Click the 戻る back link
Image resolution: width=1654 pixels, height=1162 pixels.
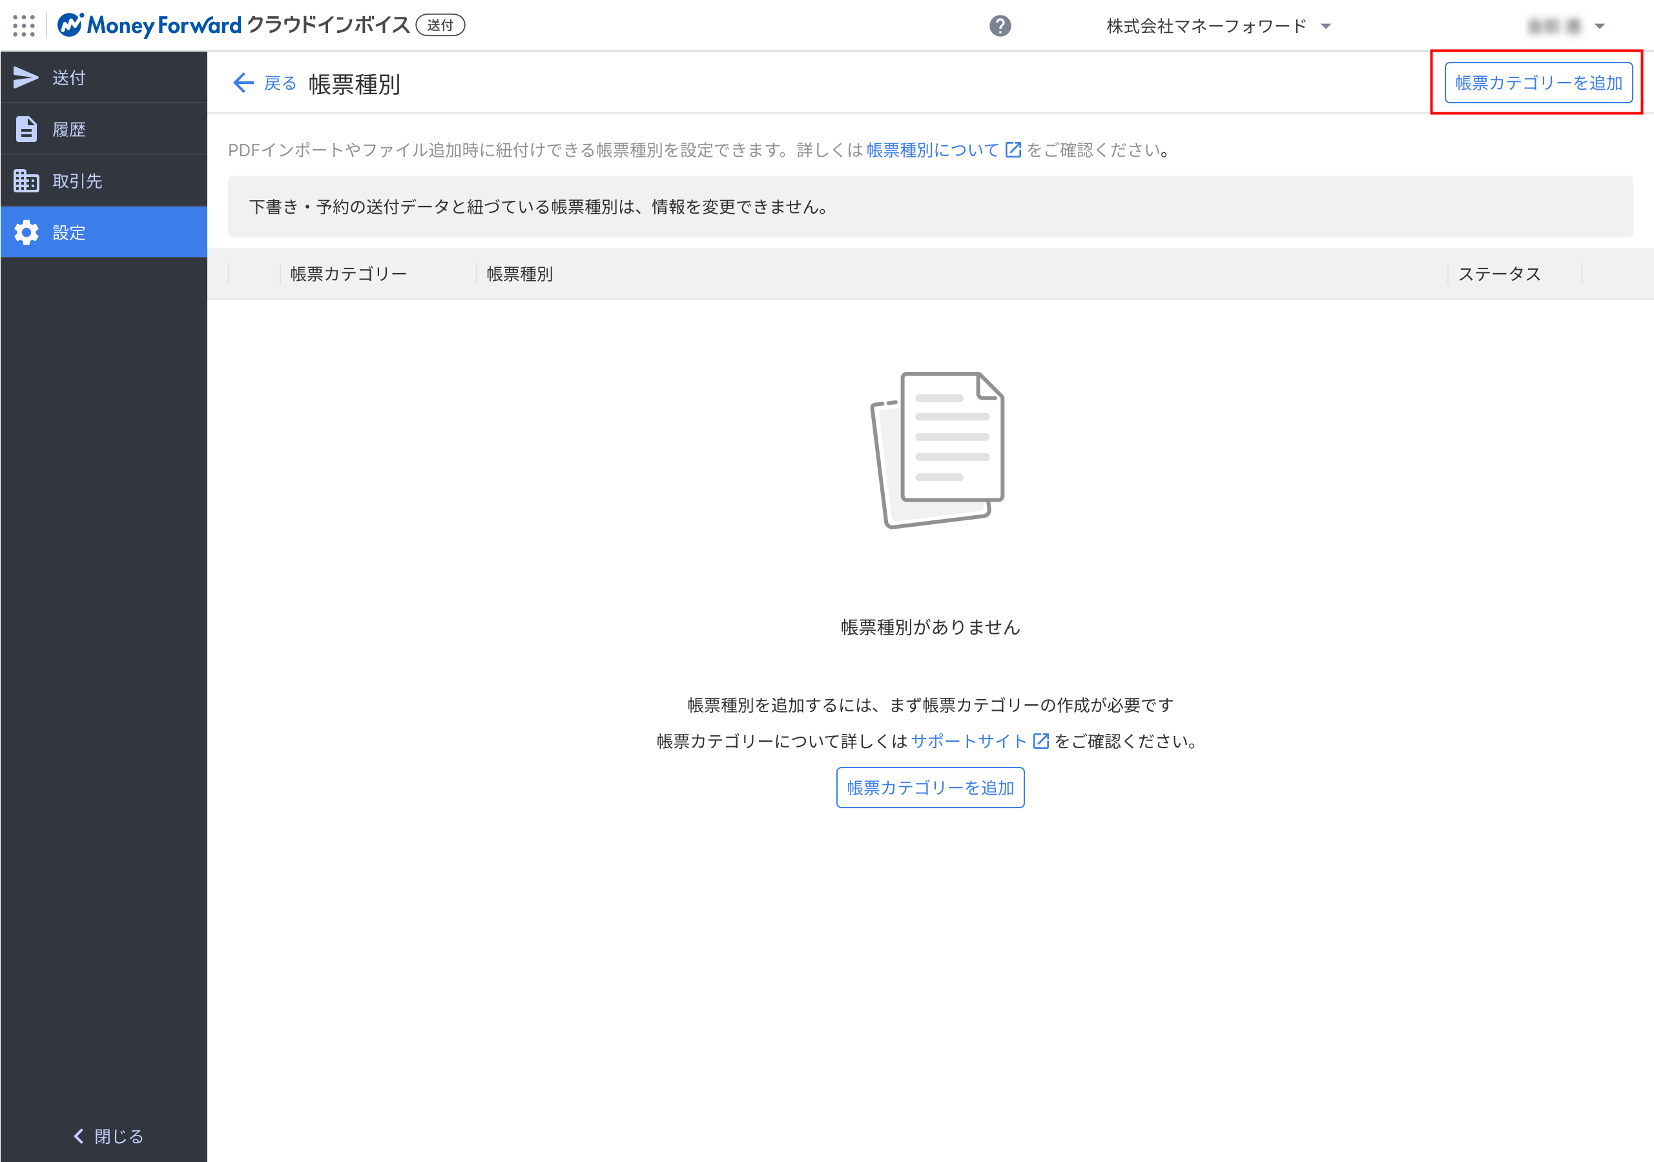click(x=280, y=83)
